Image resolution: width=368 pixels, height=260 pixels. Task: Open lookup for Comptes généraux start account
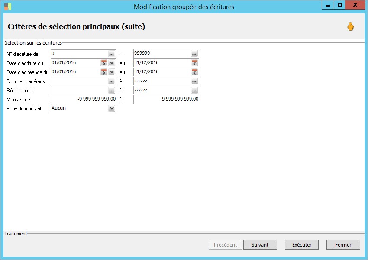tap(111, 81)
